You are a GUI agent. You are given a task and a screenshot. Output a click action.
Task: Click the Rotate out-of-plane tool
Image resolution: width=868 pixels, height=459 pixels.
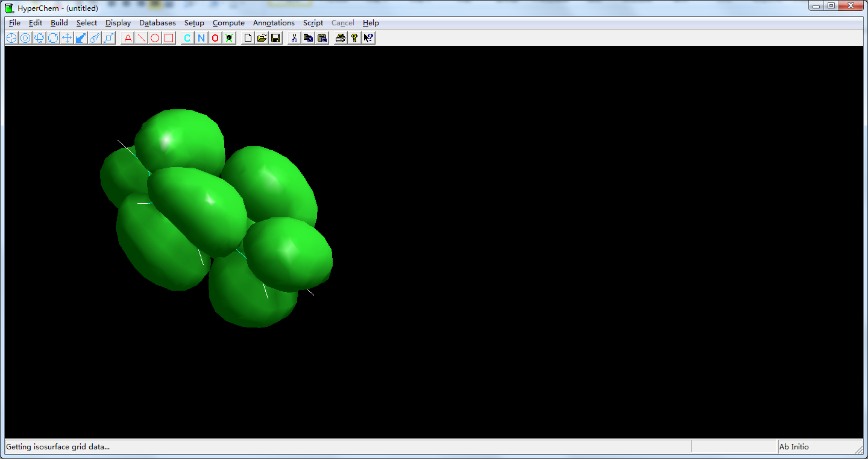[x=39, y=38]
